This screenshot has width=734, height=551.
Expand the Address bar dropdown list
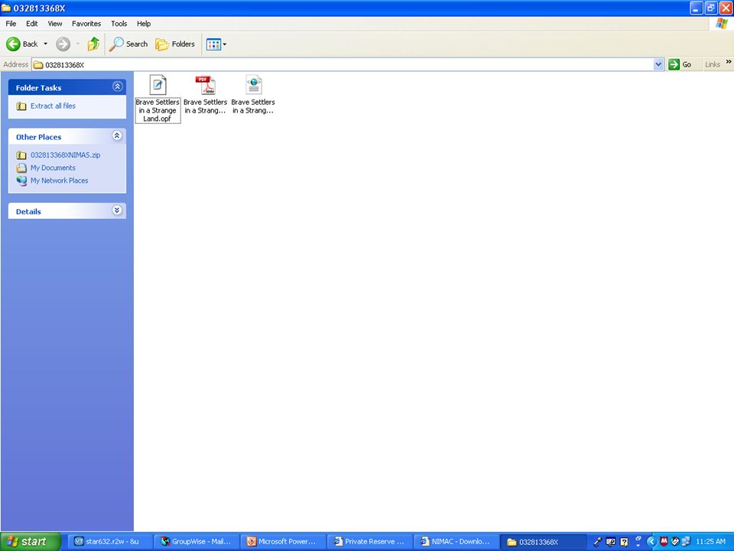click(658, 64)
